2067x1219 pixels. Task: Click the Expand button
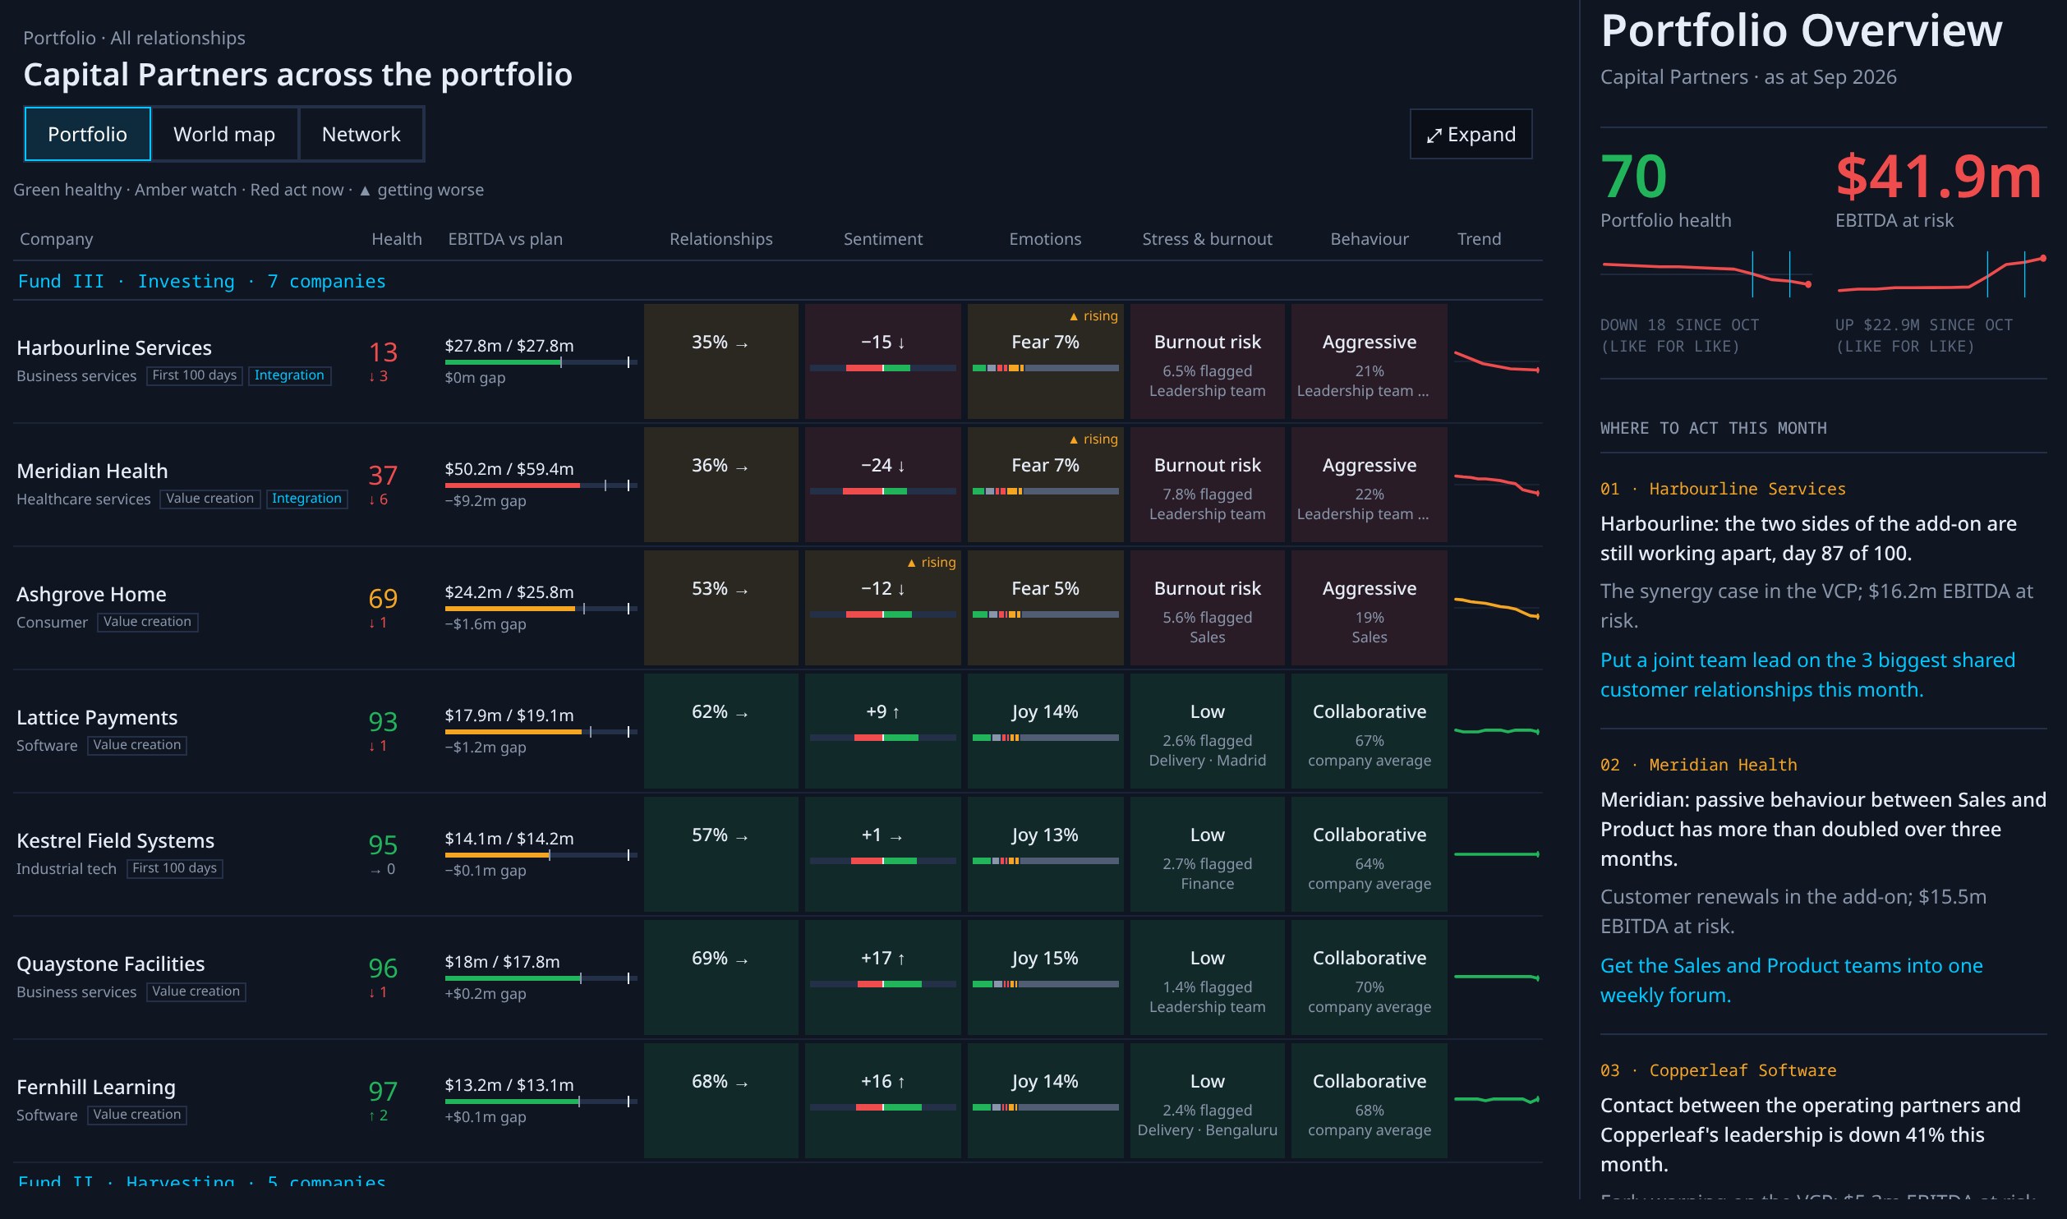point(1471,134)
